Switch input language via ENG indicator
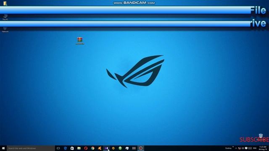Viewport: 269px width, 151px height. click(x=255, y=148)
